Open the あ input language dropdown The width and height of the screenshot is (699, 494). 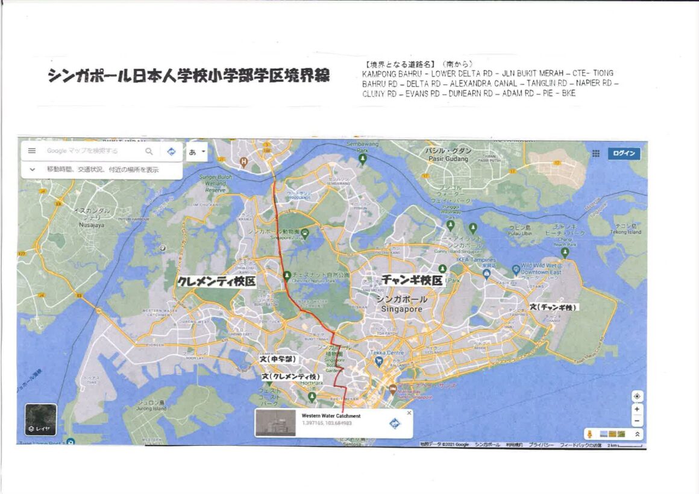point(197,152)
